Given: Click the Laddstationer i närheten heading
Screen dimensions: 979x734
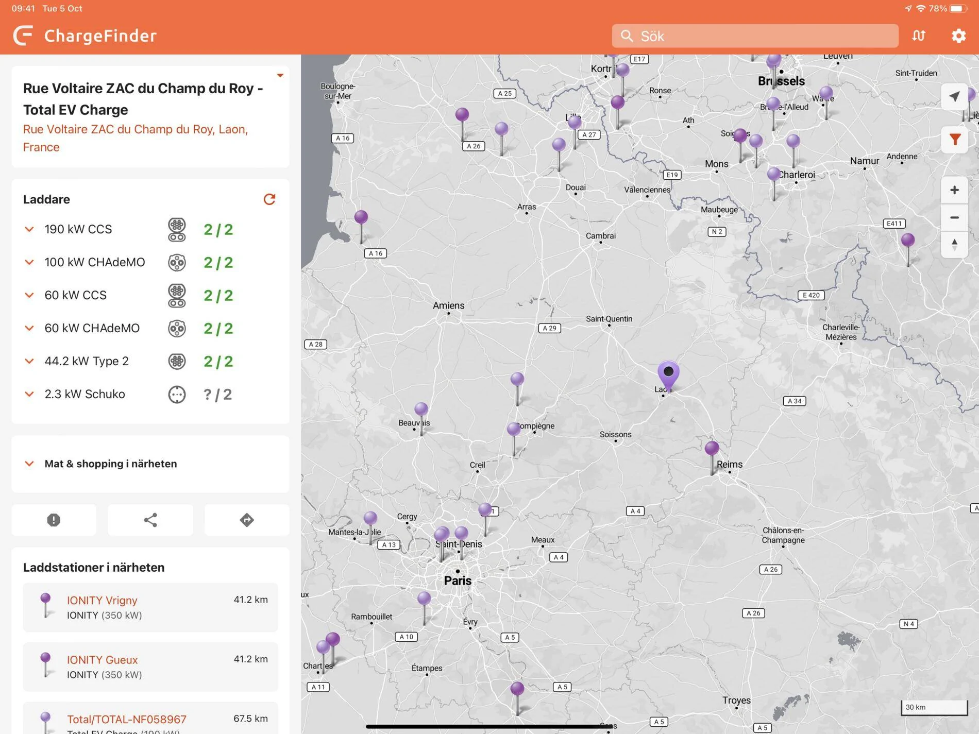Looking at the screenshot, I should 94,567.
